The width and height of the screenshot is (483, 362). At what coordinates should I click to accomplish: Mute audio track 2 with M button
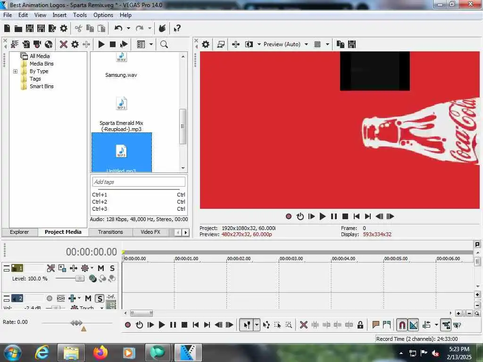(x=88, y=298)
